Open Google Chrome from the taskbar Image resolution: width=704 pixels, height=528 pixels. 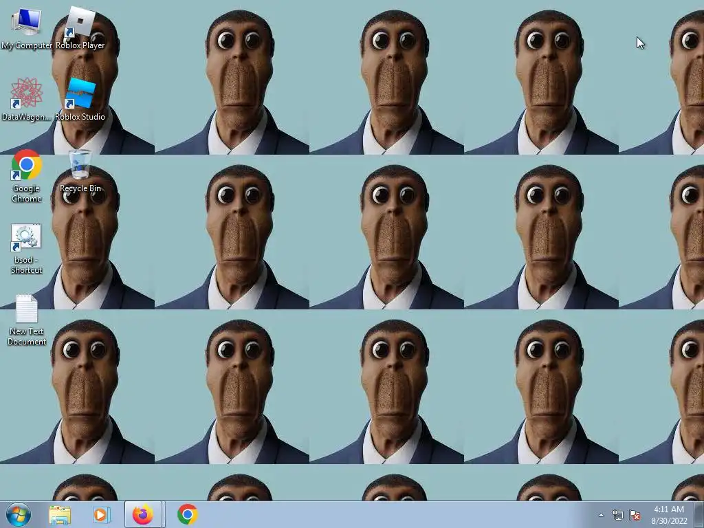(x=188, y=514)
